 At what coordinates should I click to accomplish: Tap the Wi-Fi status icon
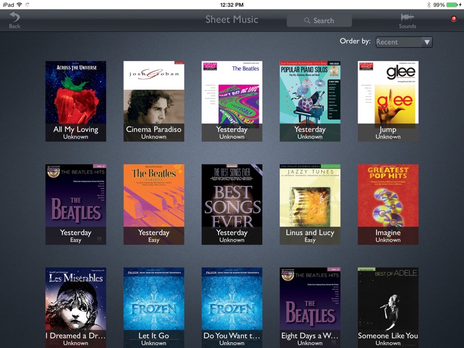click(x=19, y=4)
